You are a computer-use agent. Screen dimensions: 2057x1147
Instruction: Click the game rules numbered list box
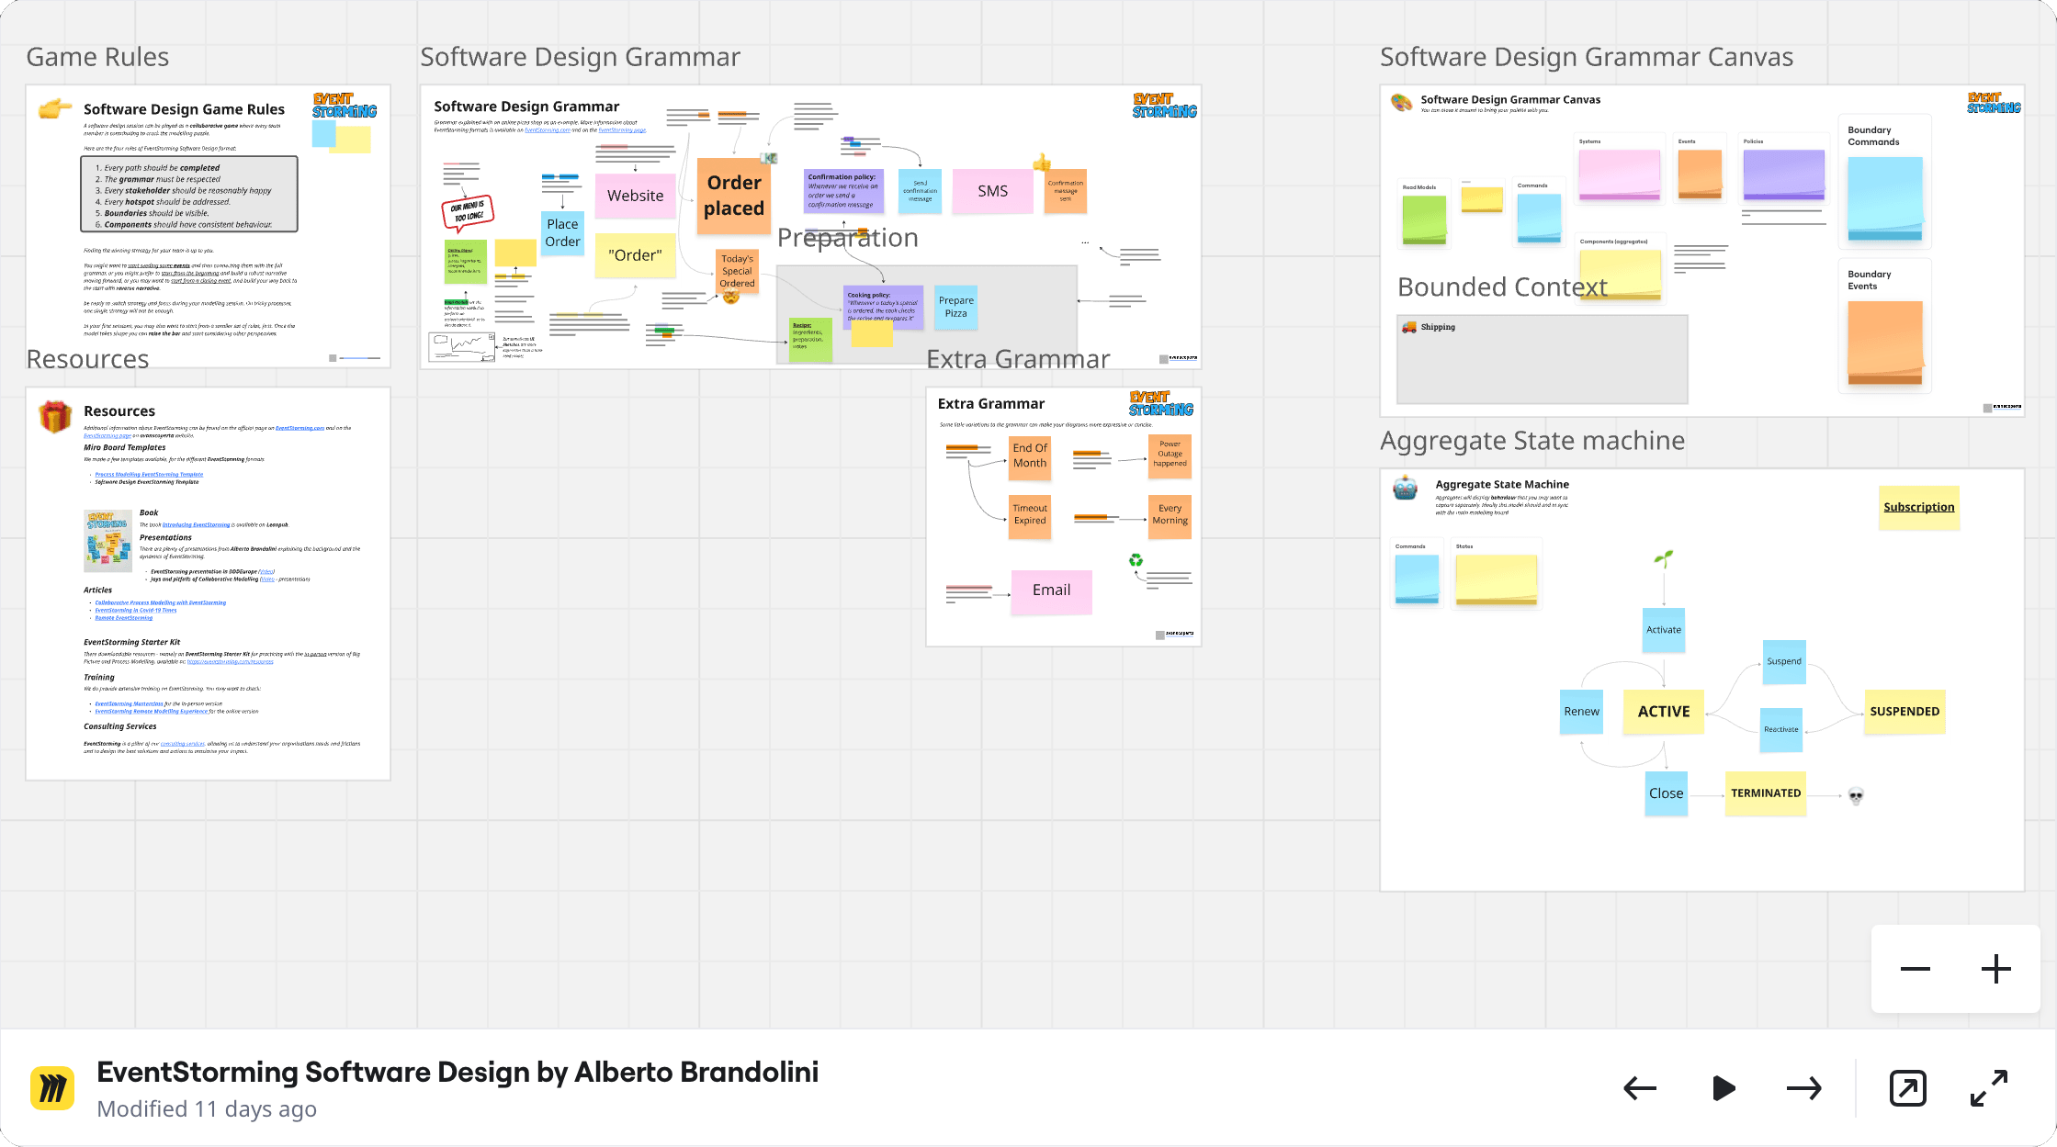[x=189, y=194]
